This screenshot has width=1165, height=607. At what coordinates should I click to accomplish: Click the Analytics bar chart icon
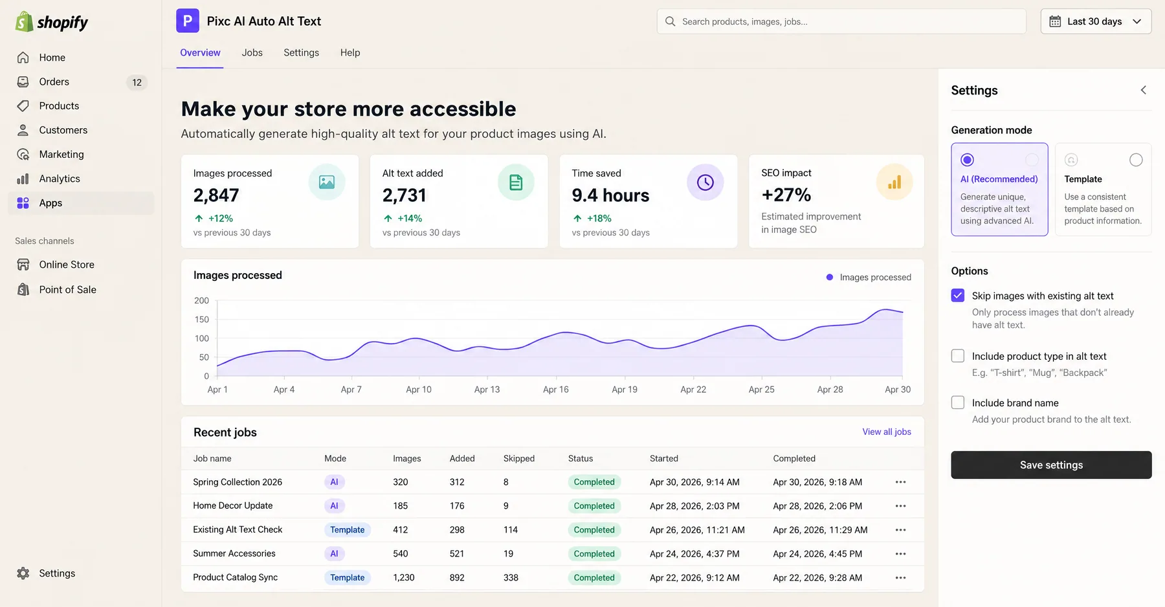tap(23, 179)
